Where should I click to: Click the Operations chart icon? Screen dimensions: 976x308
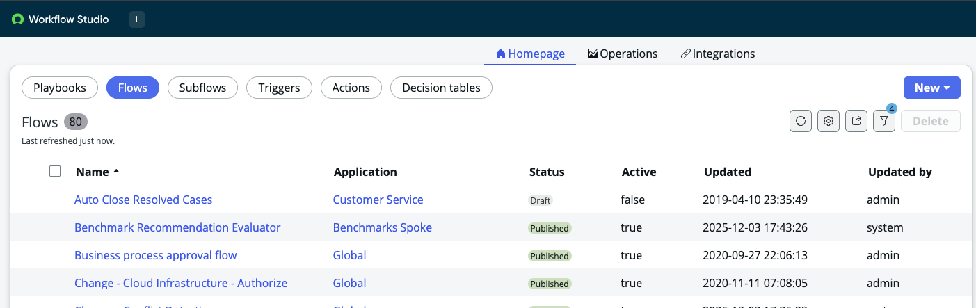pos(593,54)
